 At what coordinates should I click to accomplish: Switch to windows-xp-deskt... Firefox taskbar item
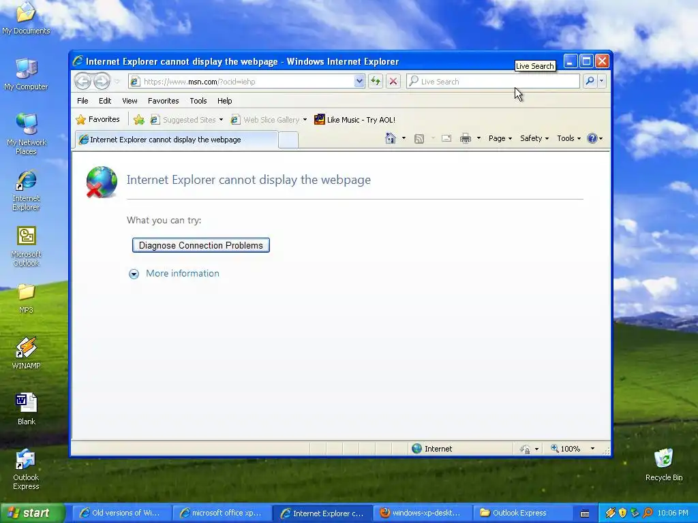tap(423, 513)
